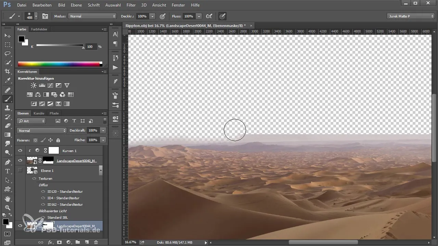Toggle visibility of ID162 - Standardtextur
The image size is (438, 246).
tap(43, 204)
